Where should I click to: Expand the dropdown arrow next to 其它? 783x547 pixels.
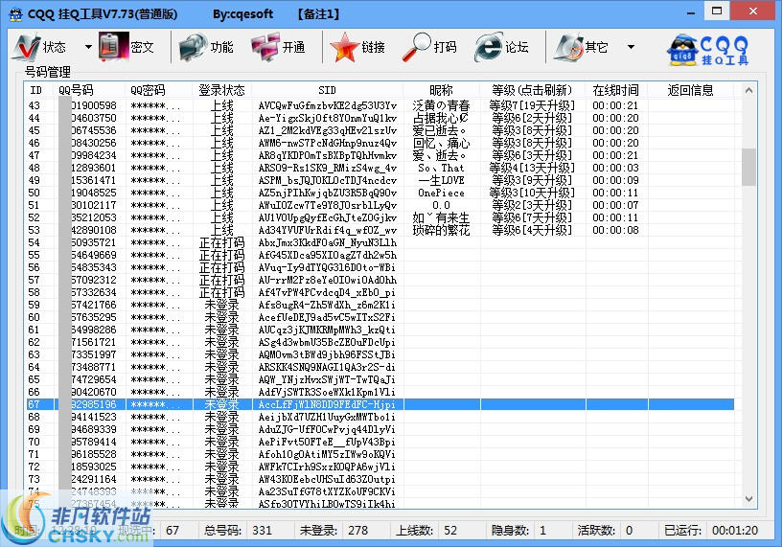(632, 47)
